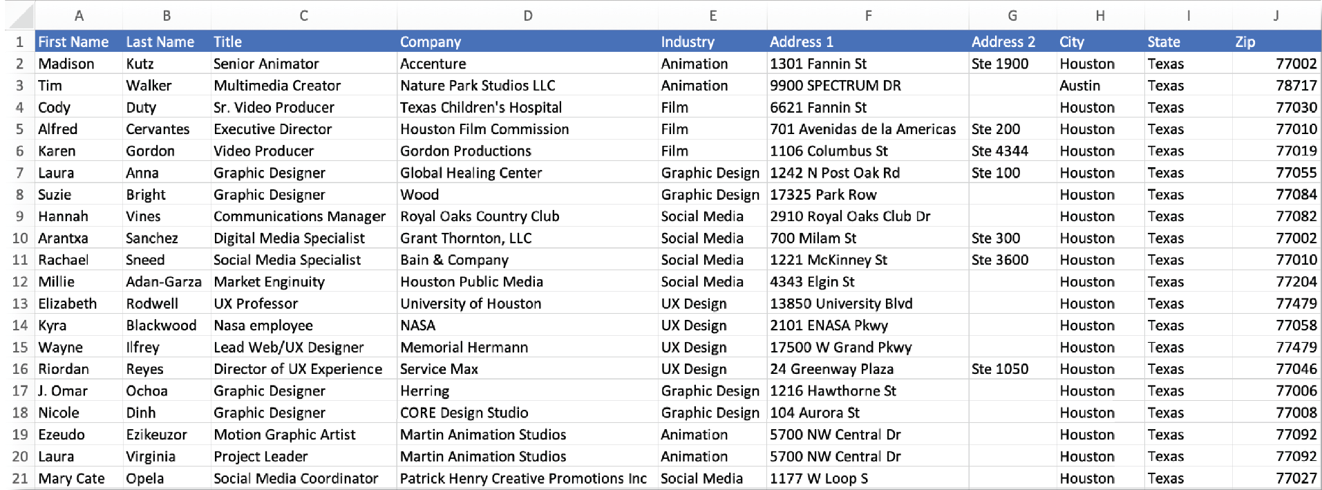Screen dimensions: 1322x490
Task: Click the 'Company' header cell
Action: [x=528, y=41]
